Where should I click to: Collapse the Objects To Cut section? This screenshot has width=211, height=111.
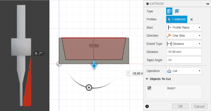[x=147, y=79]
